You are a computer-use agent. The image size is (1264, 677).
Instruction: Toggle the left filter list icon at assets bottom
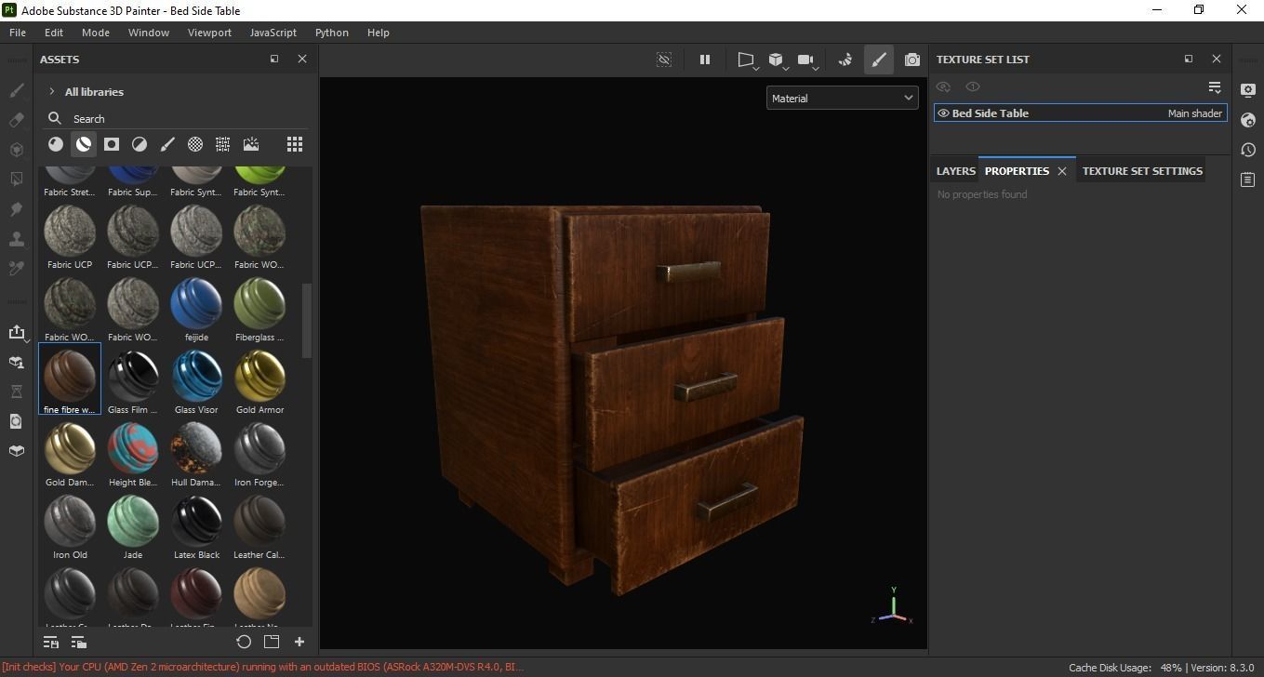pos(51,642)
